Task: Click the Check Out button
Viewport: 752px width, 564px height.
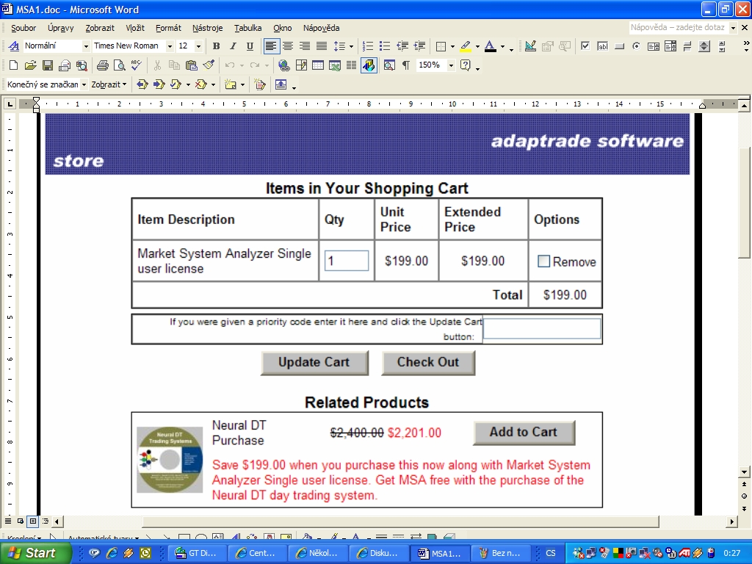Action: click(x=428, y=363)
